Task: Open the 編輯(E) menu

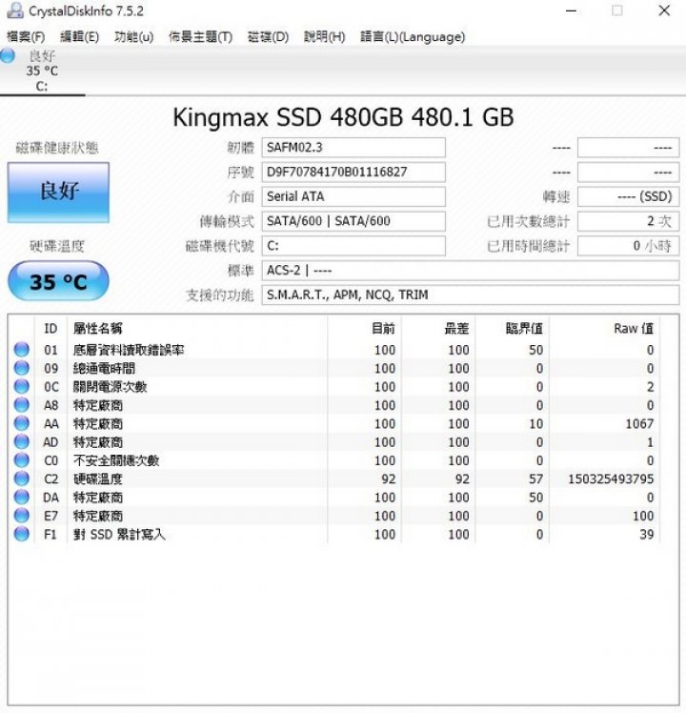Action: (x=79, y=37)
